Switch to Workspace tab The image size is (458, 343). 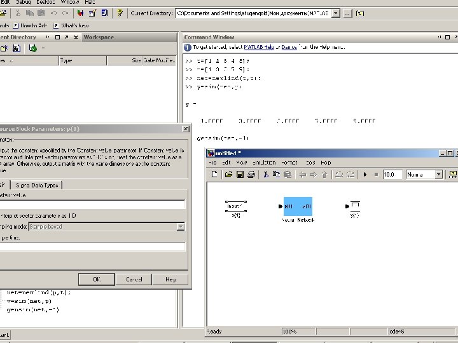99,37
